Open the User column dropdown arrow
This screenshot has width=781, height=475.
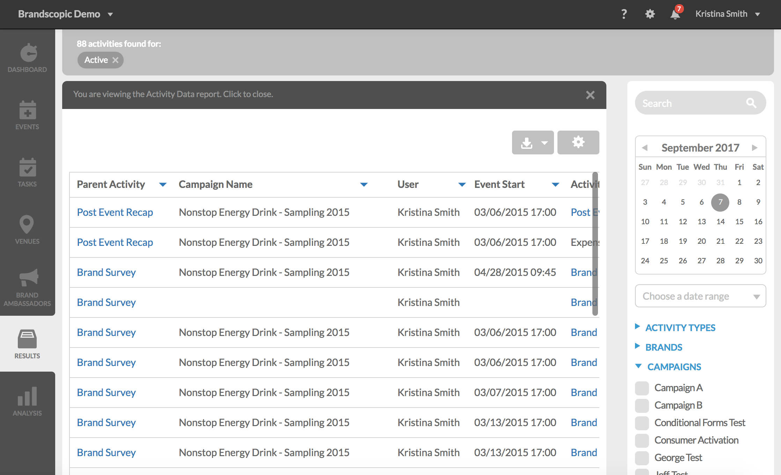462,184
